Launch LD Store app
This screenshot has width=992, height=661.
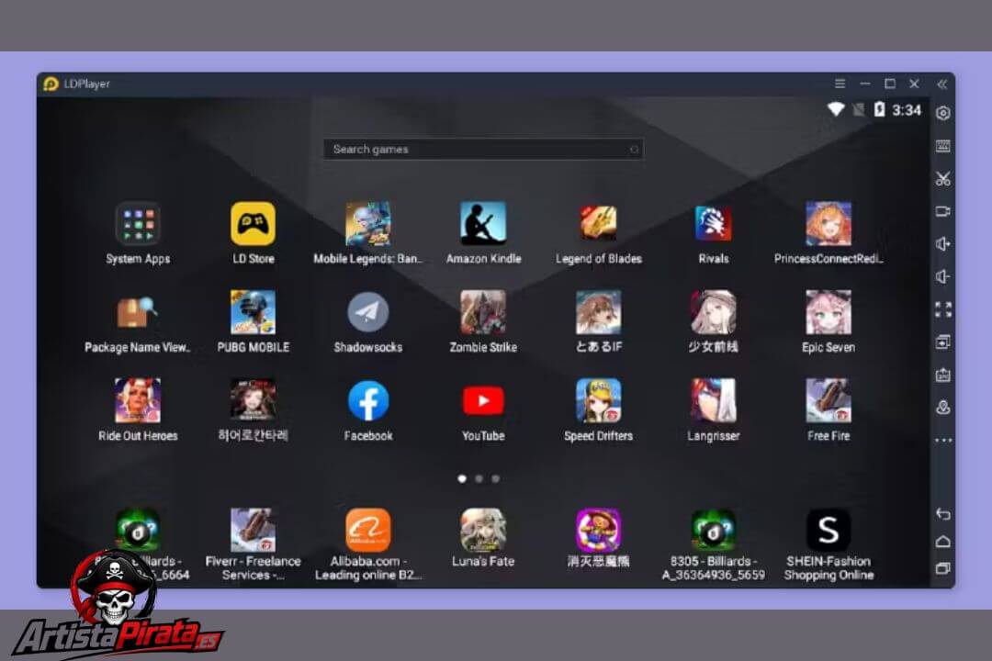tap(254, 224)
